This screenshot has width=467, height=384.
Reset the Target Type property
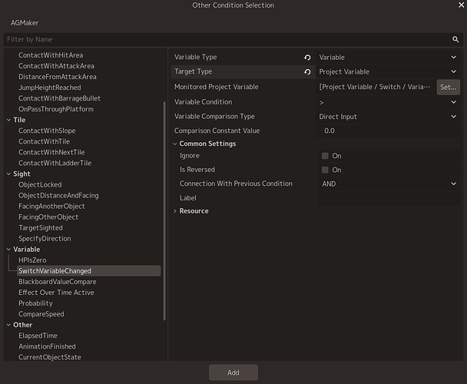pyautogui.click(x=307, y=71)
